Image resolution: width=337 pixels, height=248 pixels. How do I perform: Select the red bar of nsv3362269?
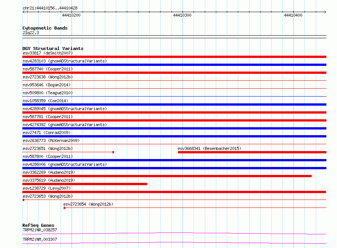point(167,176)
